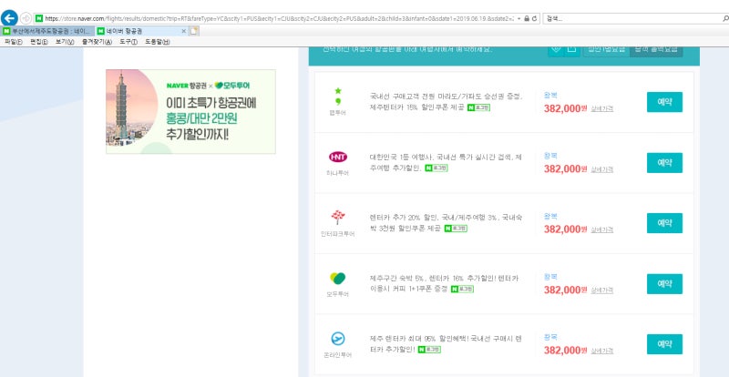
Task: Click the 왕복 label in 모두투어 row
Action: click(550, 277)
